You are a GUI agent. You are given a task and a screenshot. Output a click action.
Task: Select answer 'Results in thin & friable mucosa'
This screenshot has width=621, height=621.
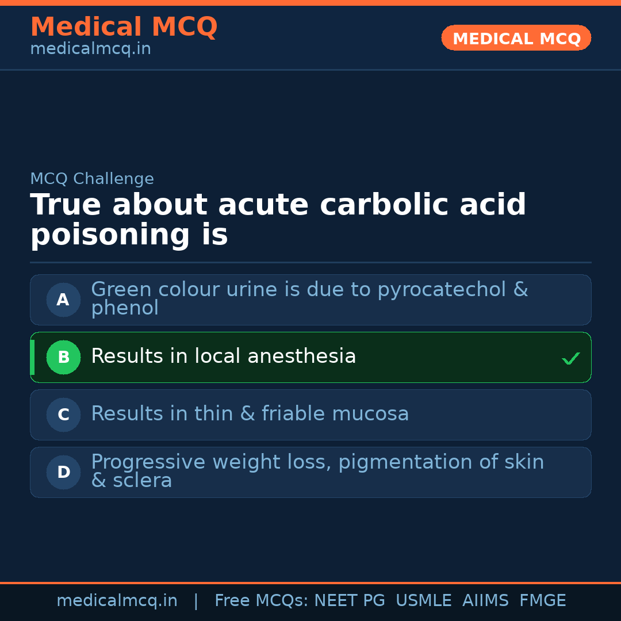point(250,414)
